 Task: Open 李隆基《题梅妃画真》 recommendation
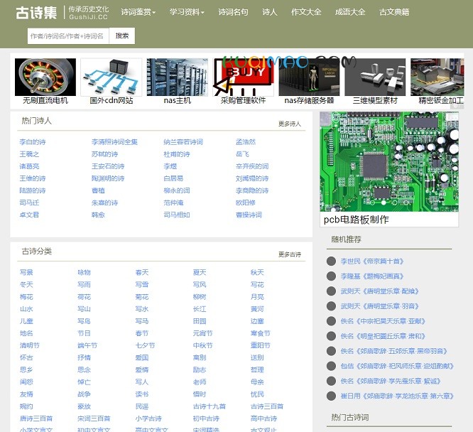tap(372, 276)
